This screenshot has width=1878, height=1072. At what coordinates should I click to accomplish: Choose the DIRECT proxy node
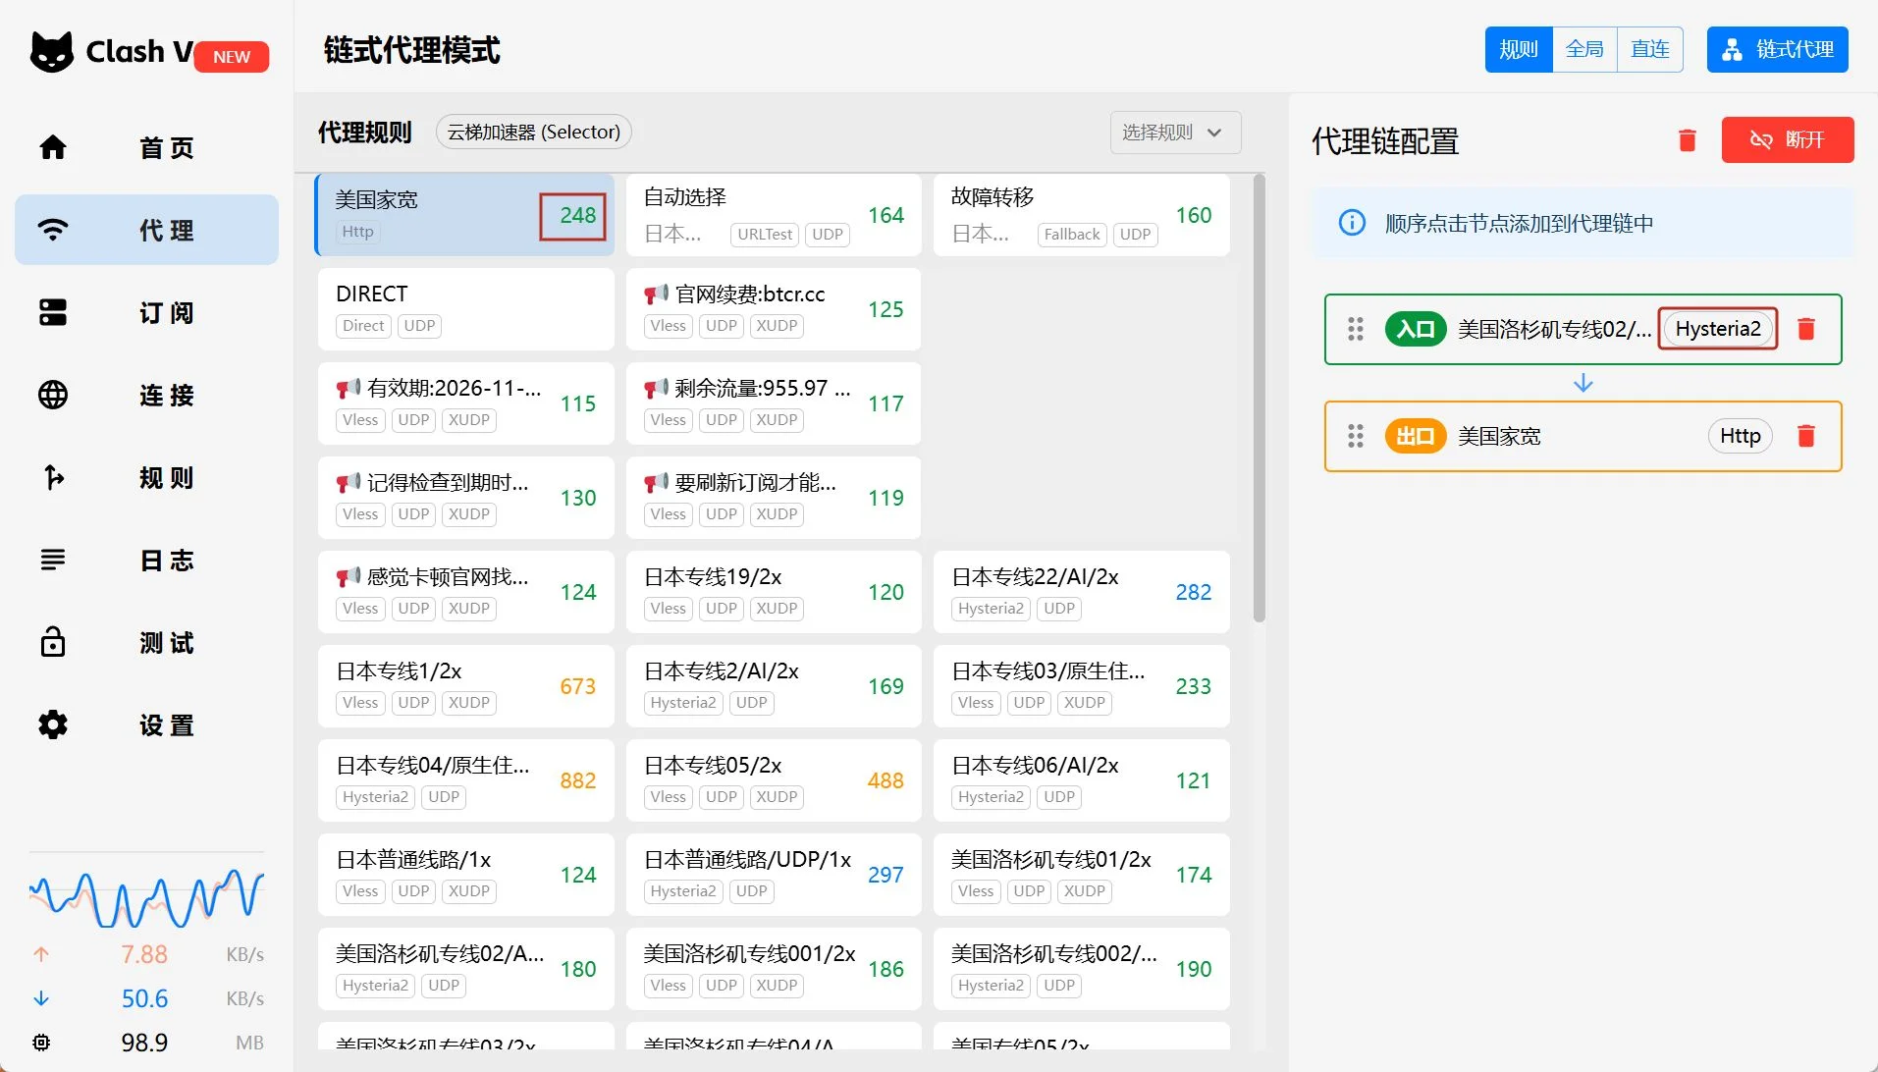click(465, 309)
